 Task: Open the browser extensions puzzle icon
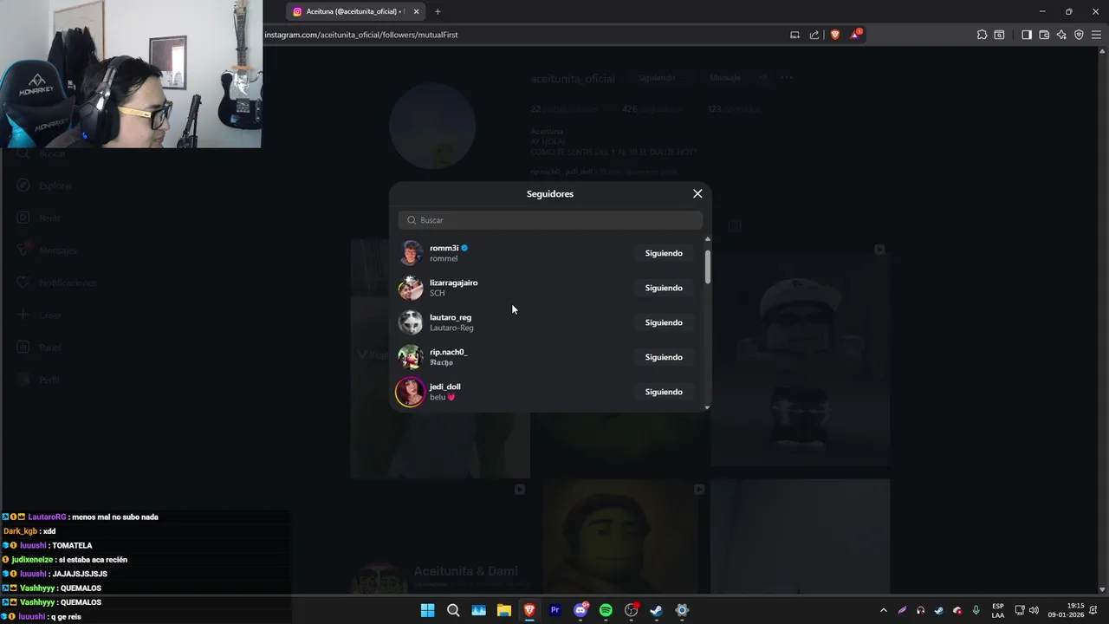click(x=982, y=35)
